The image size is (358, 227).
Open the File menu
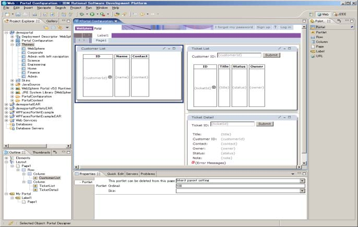pyautogui.click(x=6, y=8)
